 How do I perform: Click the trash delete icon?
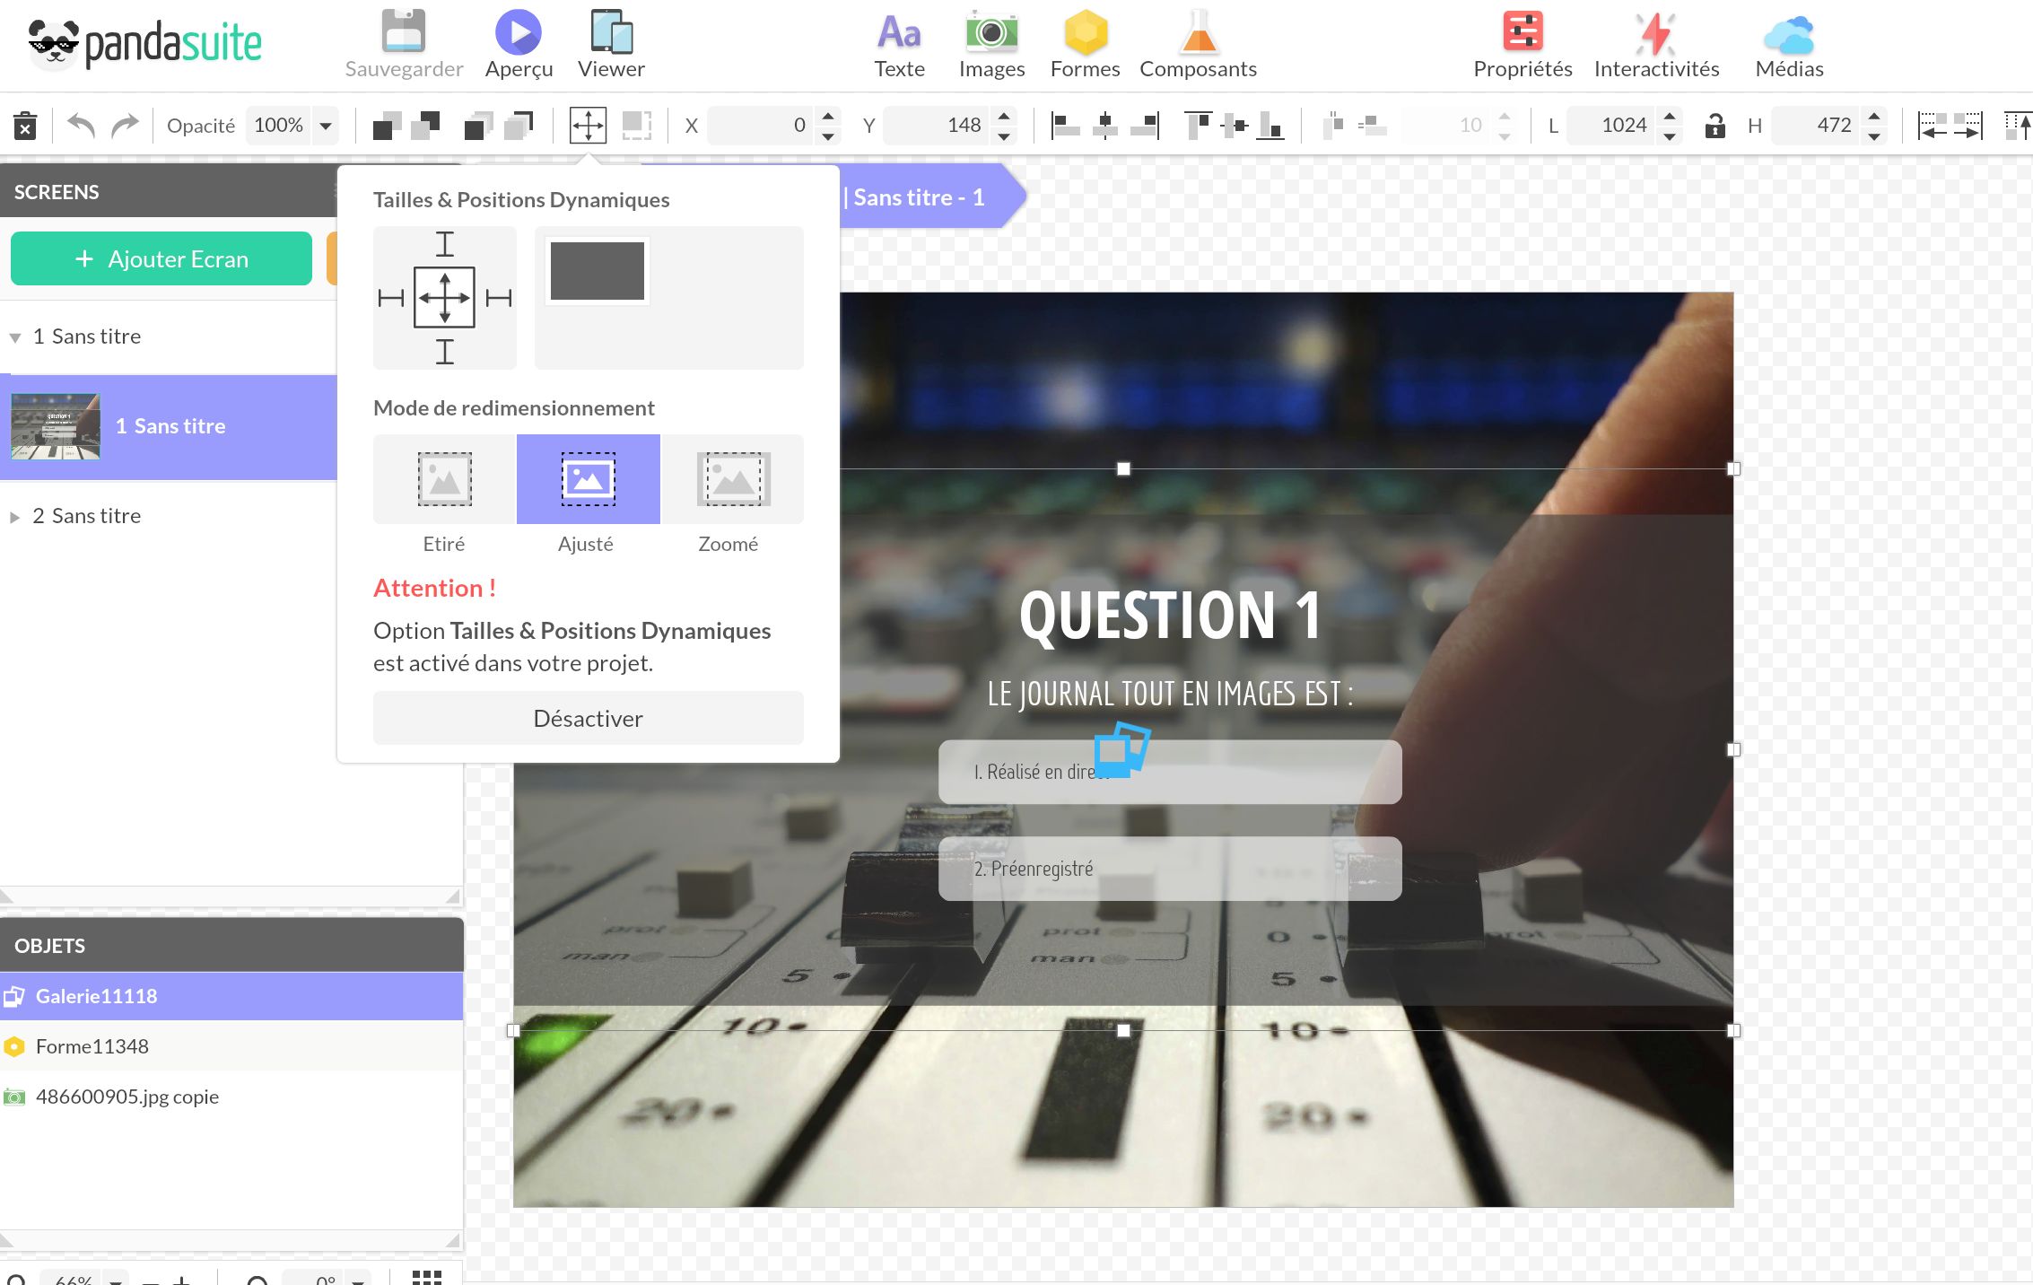point(25,126)
